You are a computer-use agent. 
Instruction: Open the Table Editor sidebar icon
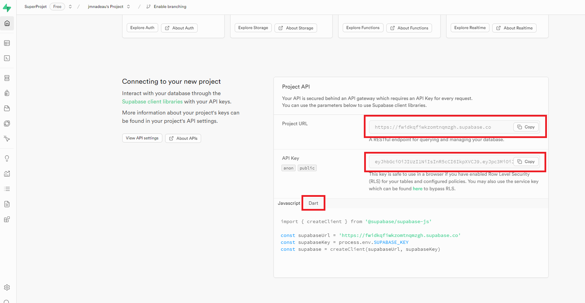7,43
